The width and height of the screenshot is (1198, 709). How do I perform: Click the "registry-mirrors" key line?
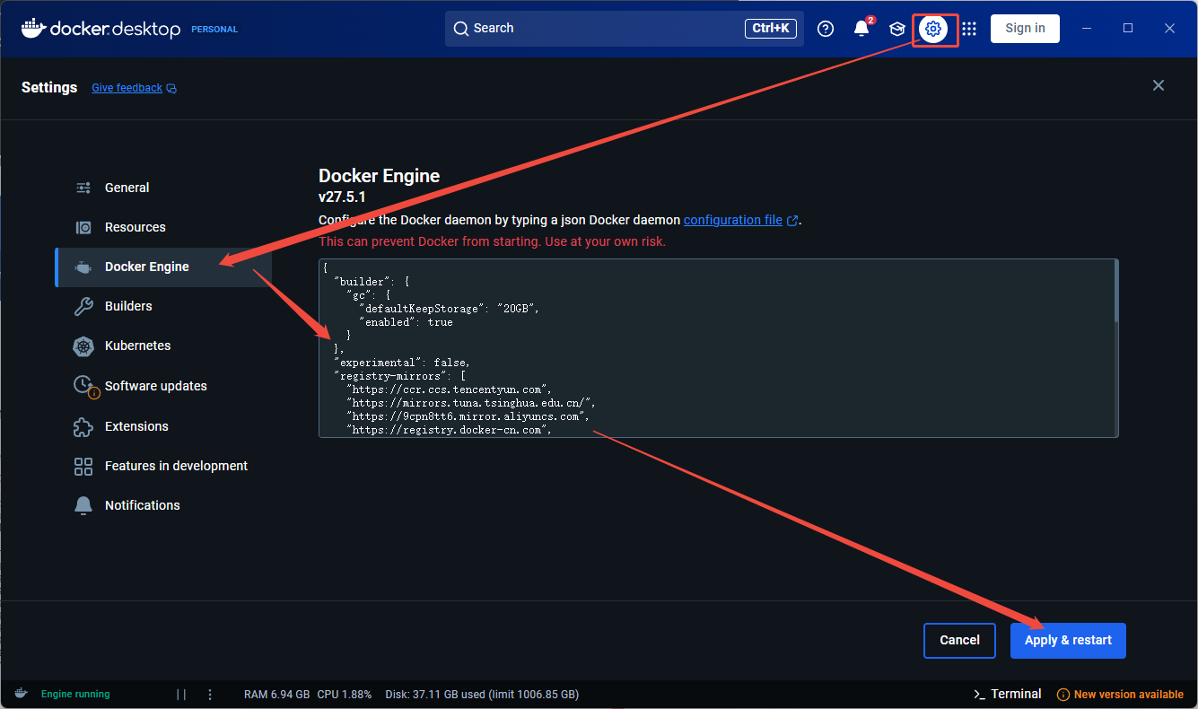(x=400, y=376)
